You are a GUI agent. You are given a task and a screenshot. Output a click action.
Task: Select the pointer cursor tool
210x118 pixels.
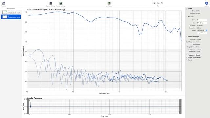154,3
